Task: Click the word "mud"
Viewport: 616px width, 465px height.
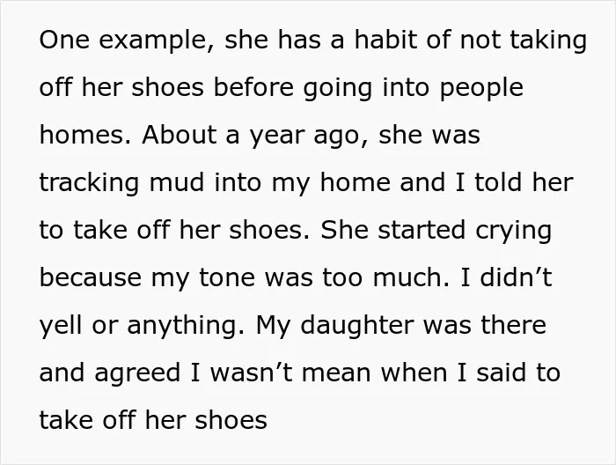Action: 177,182
